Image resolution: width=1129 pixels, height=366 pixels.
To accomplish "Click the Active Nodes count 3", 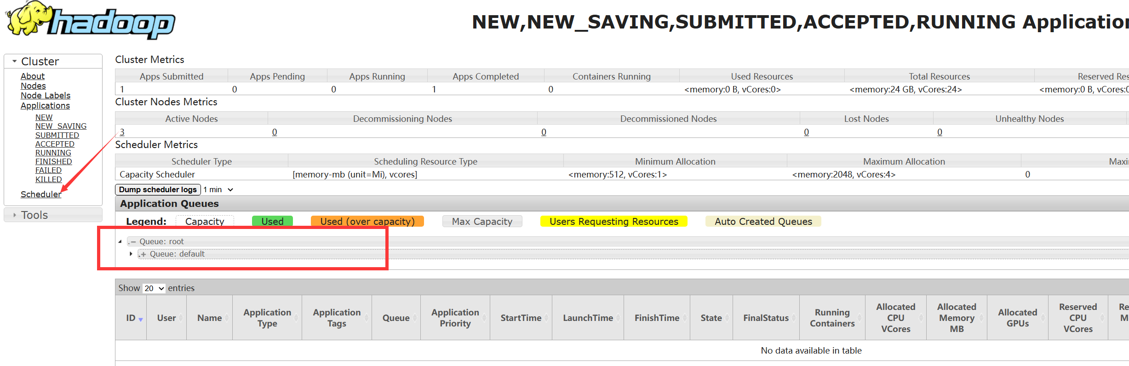I will [122, 132].
